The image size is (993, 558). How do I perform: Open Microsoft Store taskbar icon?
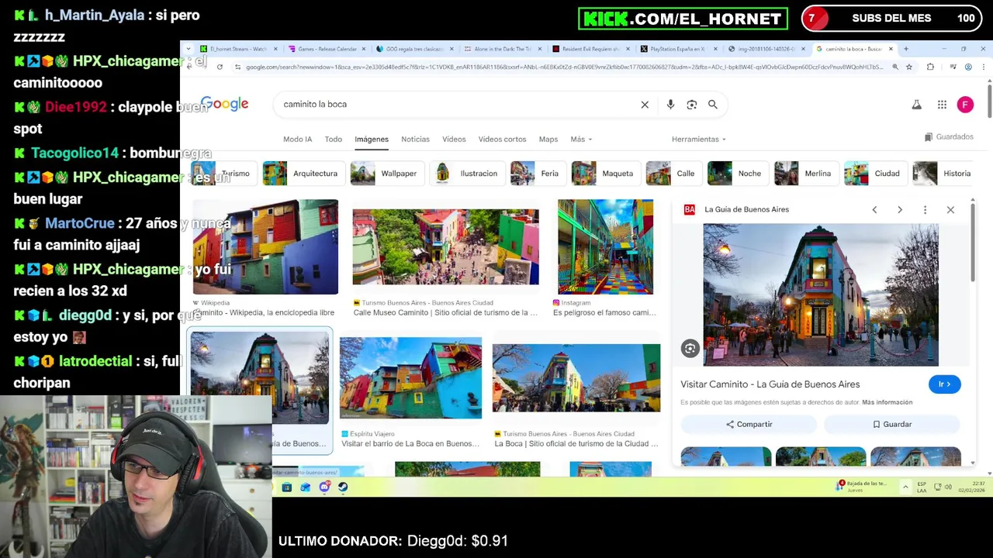(x=286, y=487)
